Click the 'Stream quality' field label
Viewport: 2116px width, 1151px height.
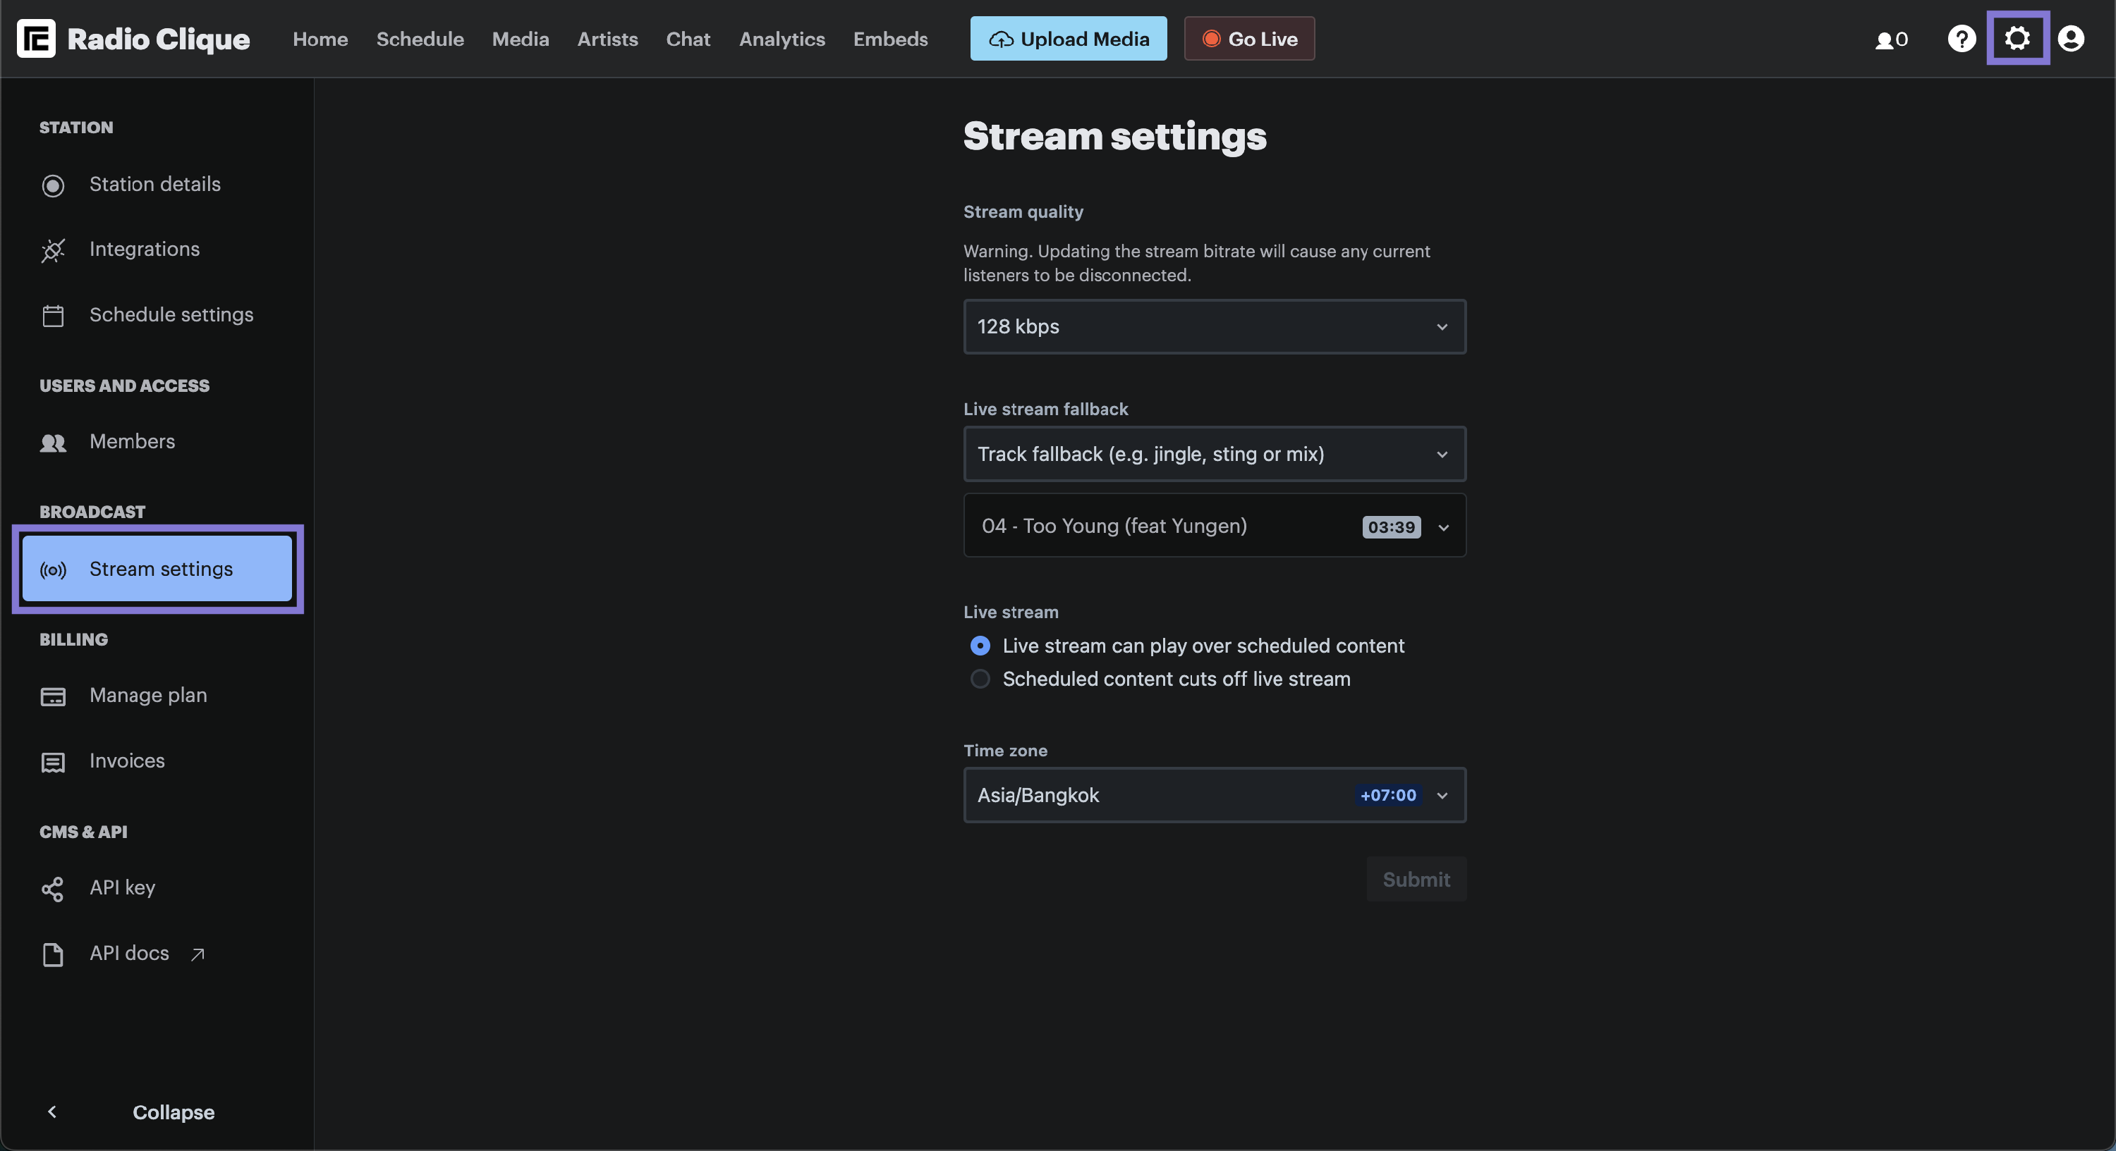coord(1023,212)
